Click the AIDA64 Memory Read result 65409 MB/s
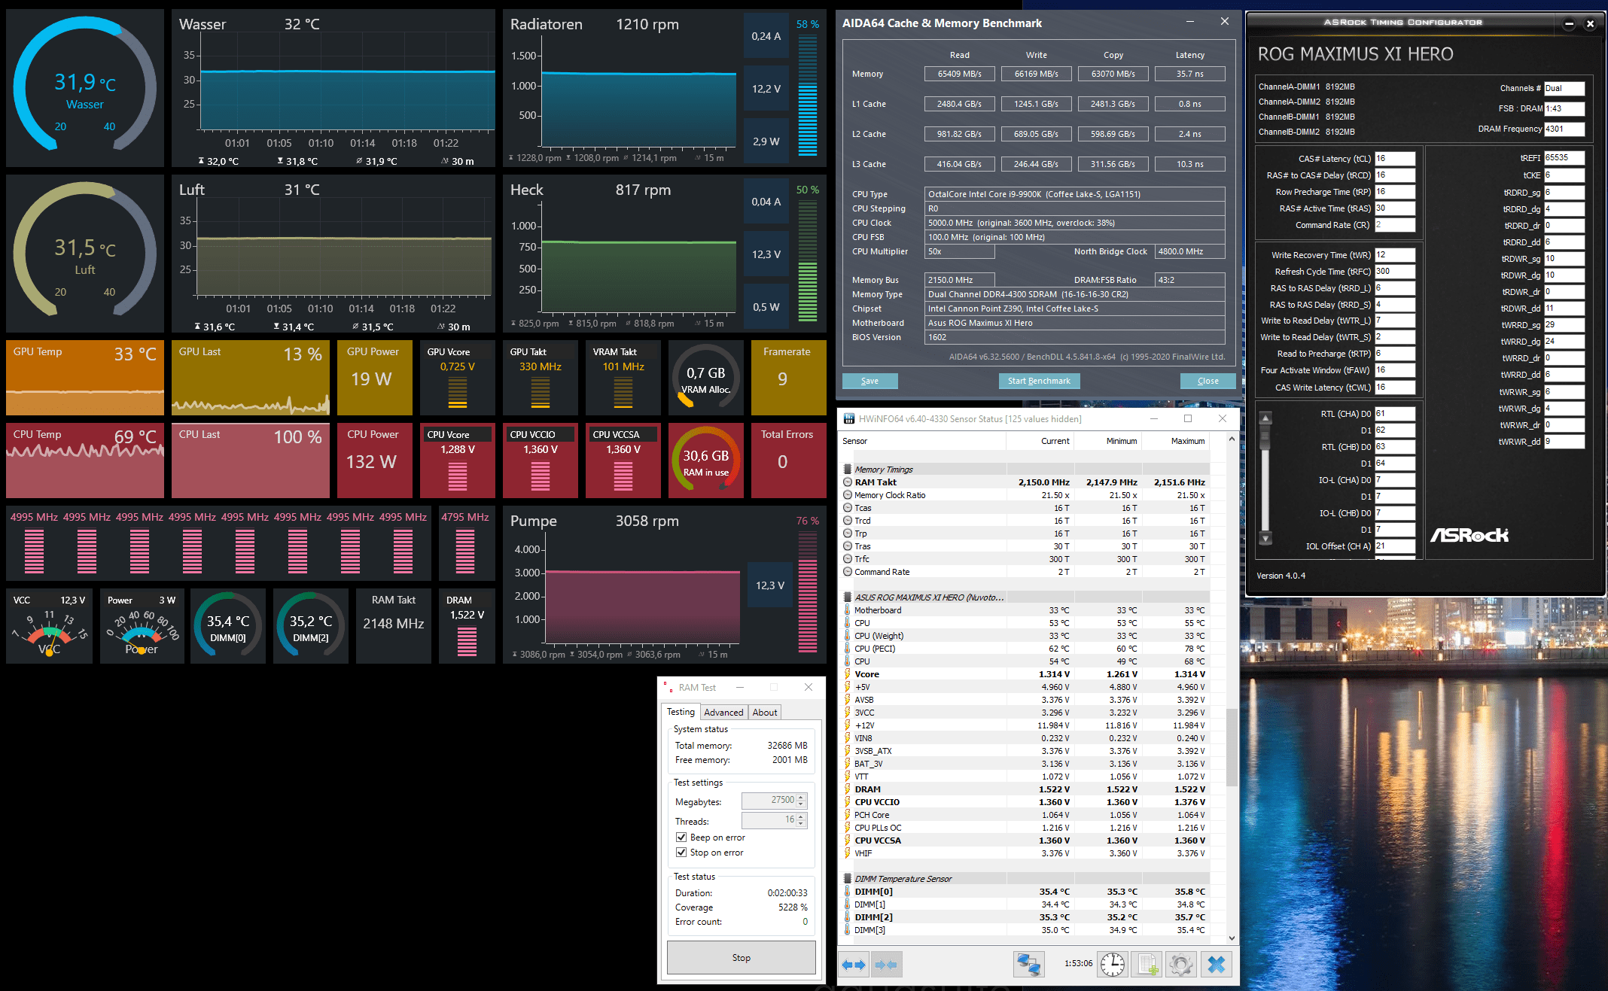This screenshot has width=1608, height=991. 959,74
